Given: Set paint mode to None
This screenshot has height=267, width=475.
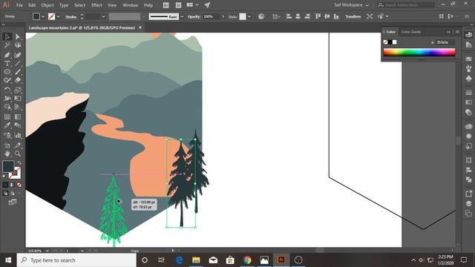Looking at the screenshot, I should click(19, 185).
